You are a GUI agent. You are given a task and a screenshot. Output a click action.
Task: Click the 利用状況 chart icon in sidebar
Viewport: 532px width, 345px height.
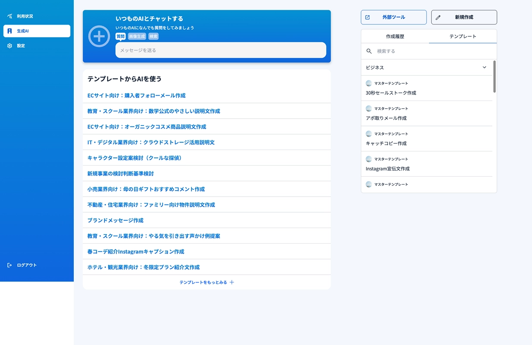point(9,16)
